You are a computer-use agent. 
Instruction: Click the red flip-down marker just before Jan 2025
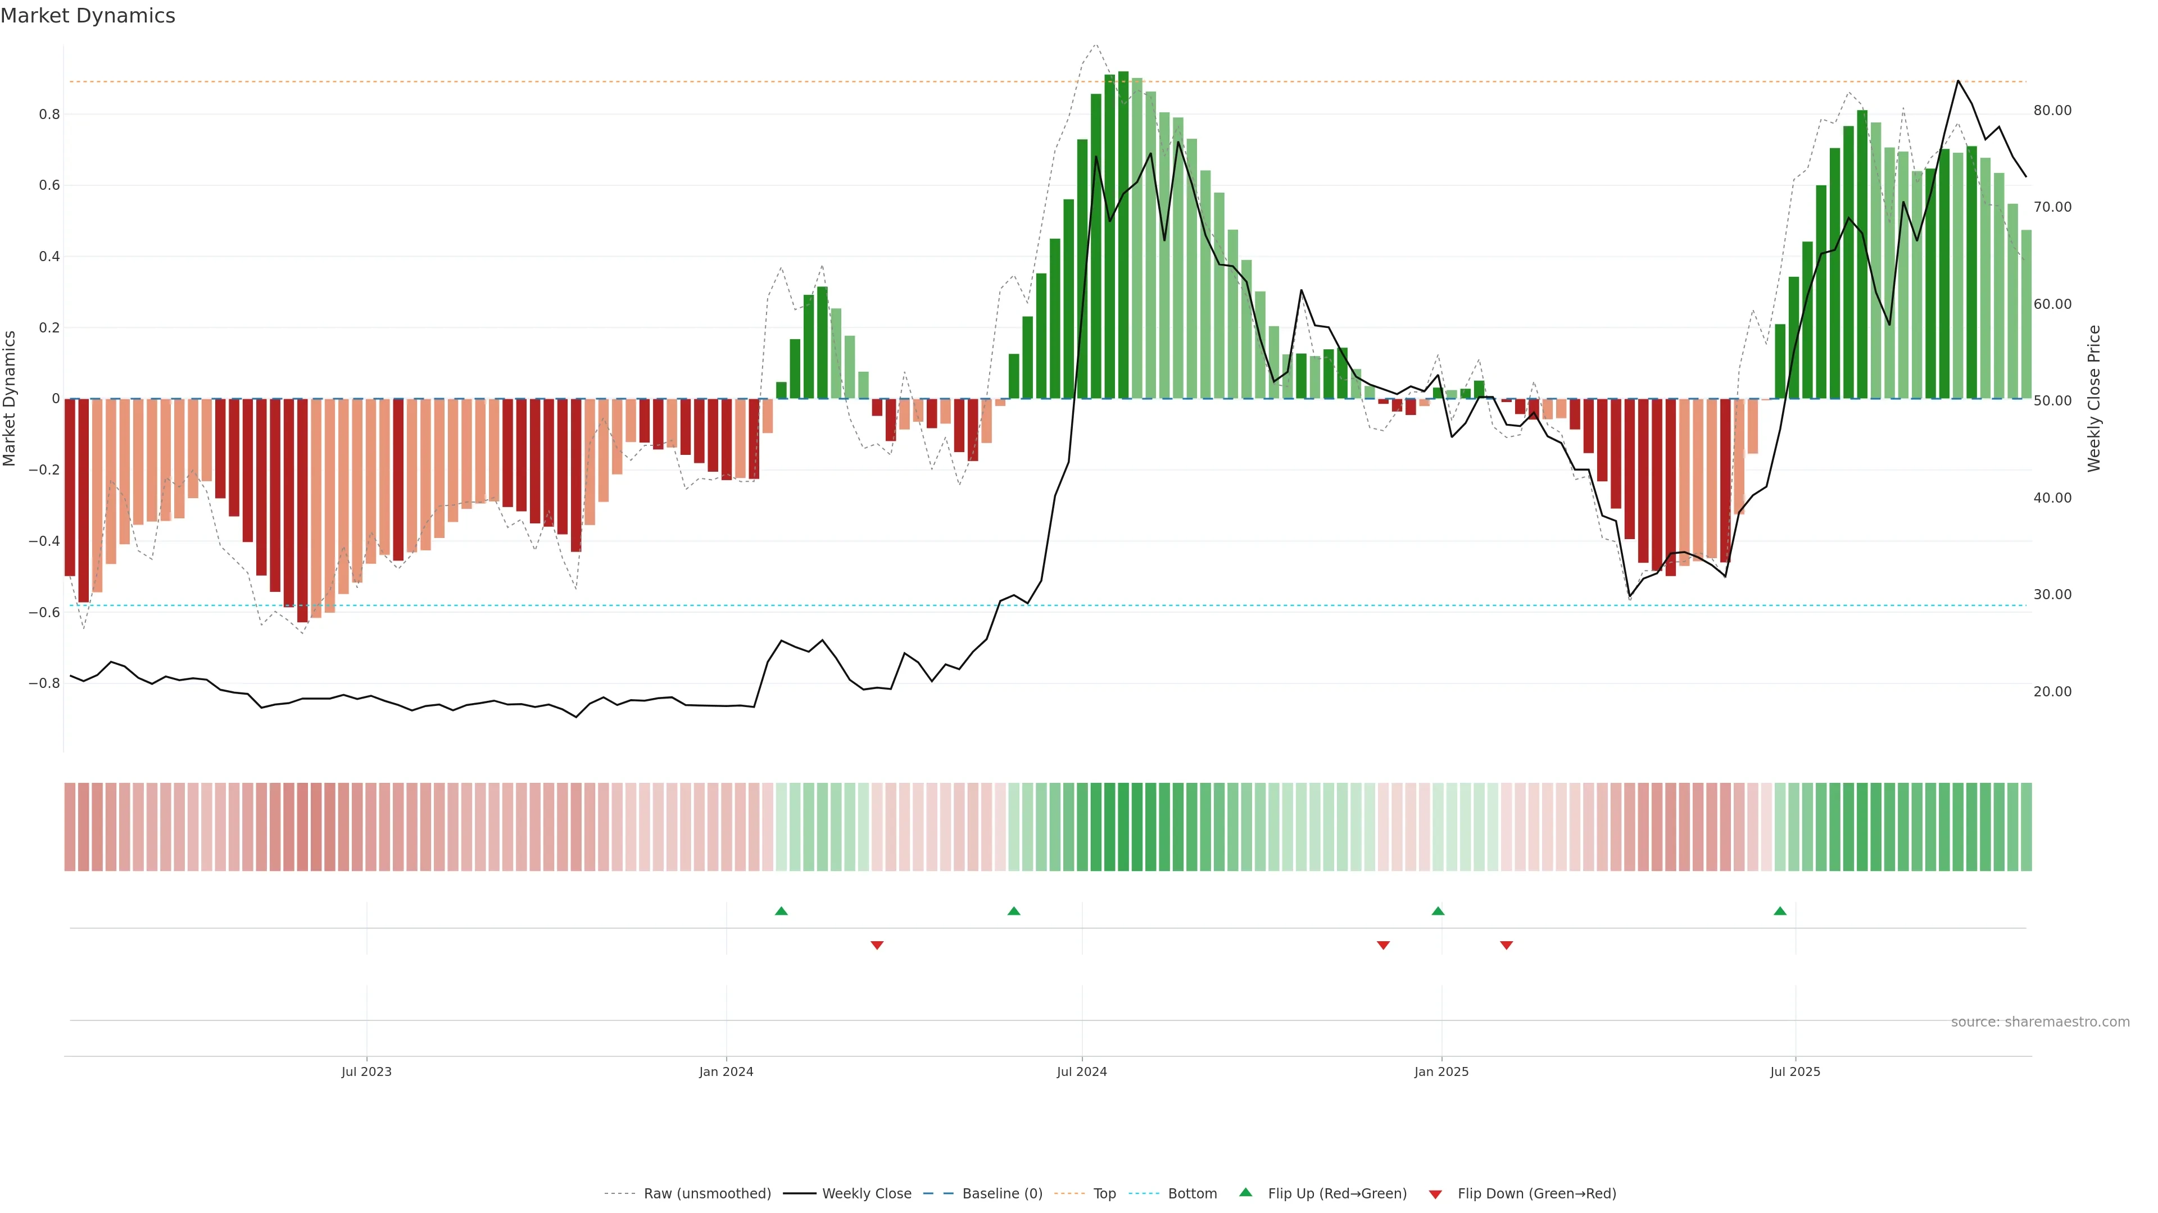pyautogui.click(x=1383, y=945)
